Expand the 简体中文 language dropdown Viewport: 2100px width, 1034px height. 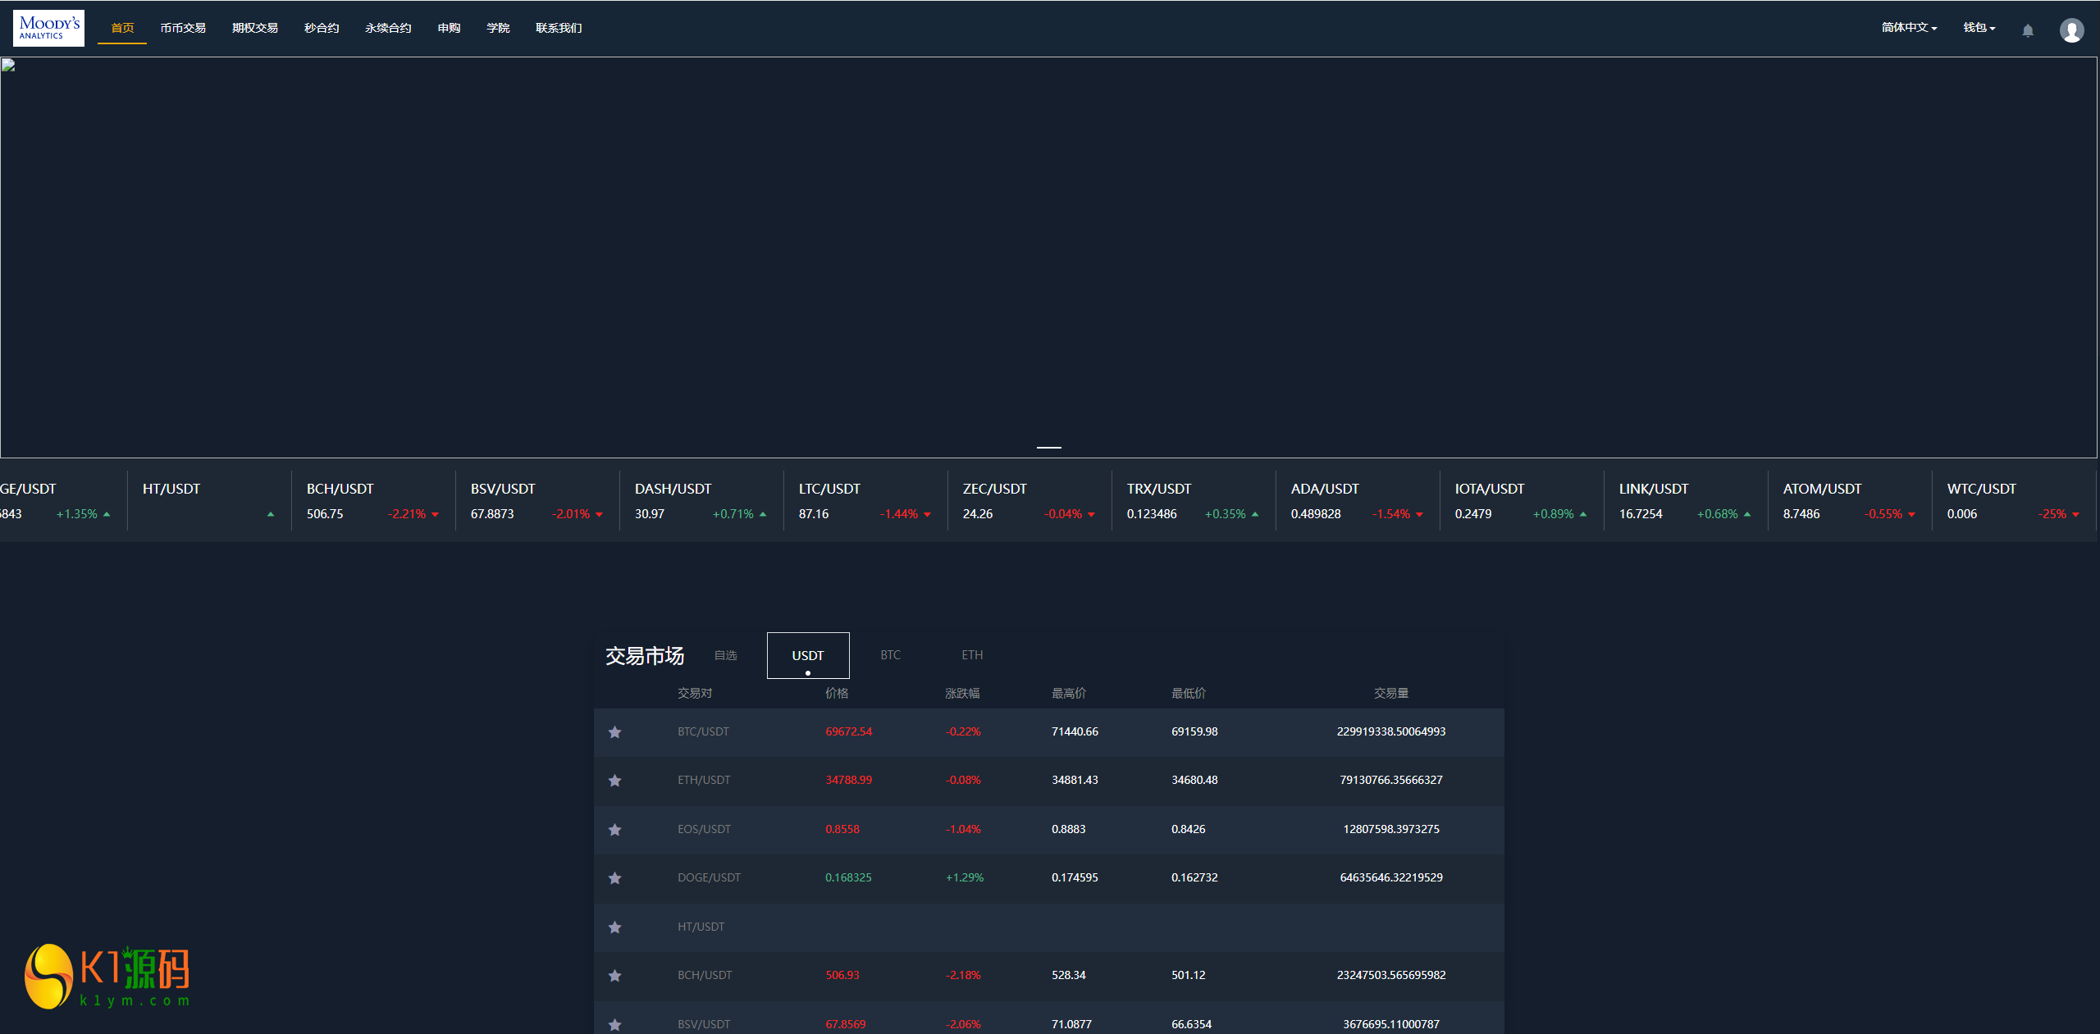coord(1909,28)
